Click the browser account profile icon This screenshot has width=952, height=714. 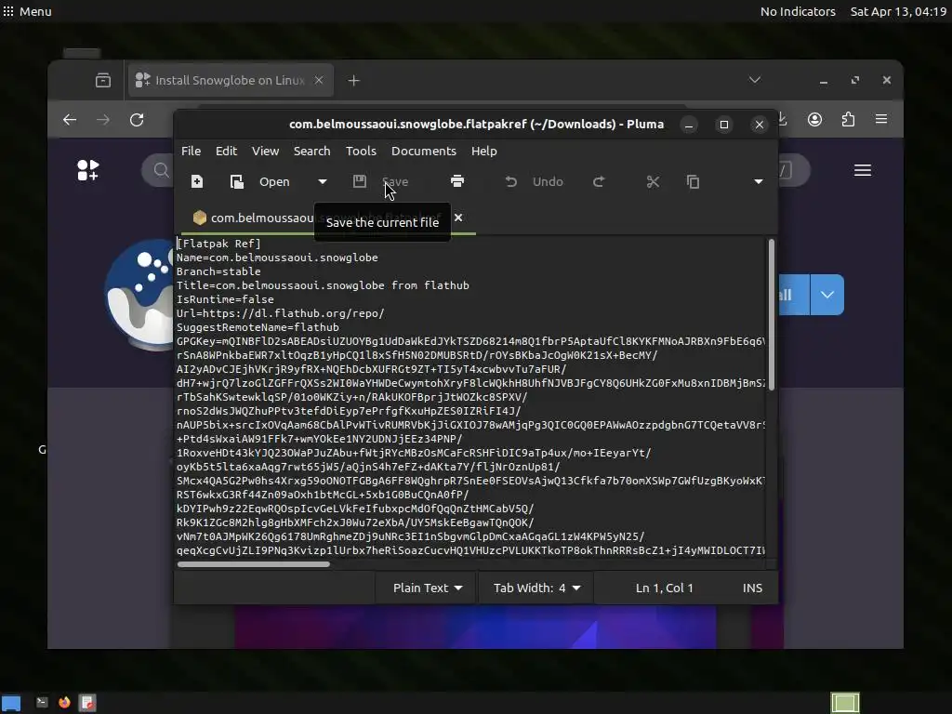[814, 120]
